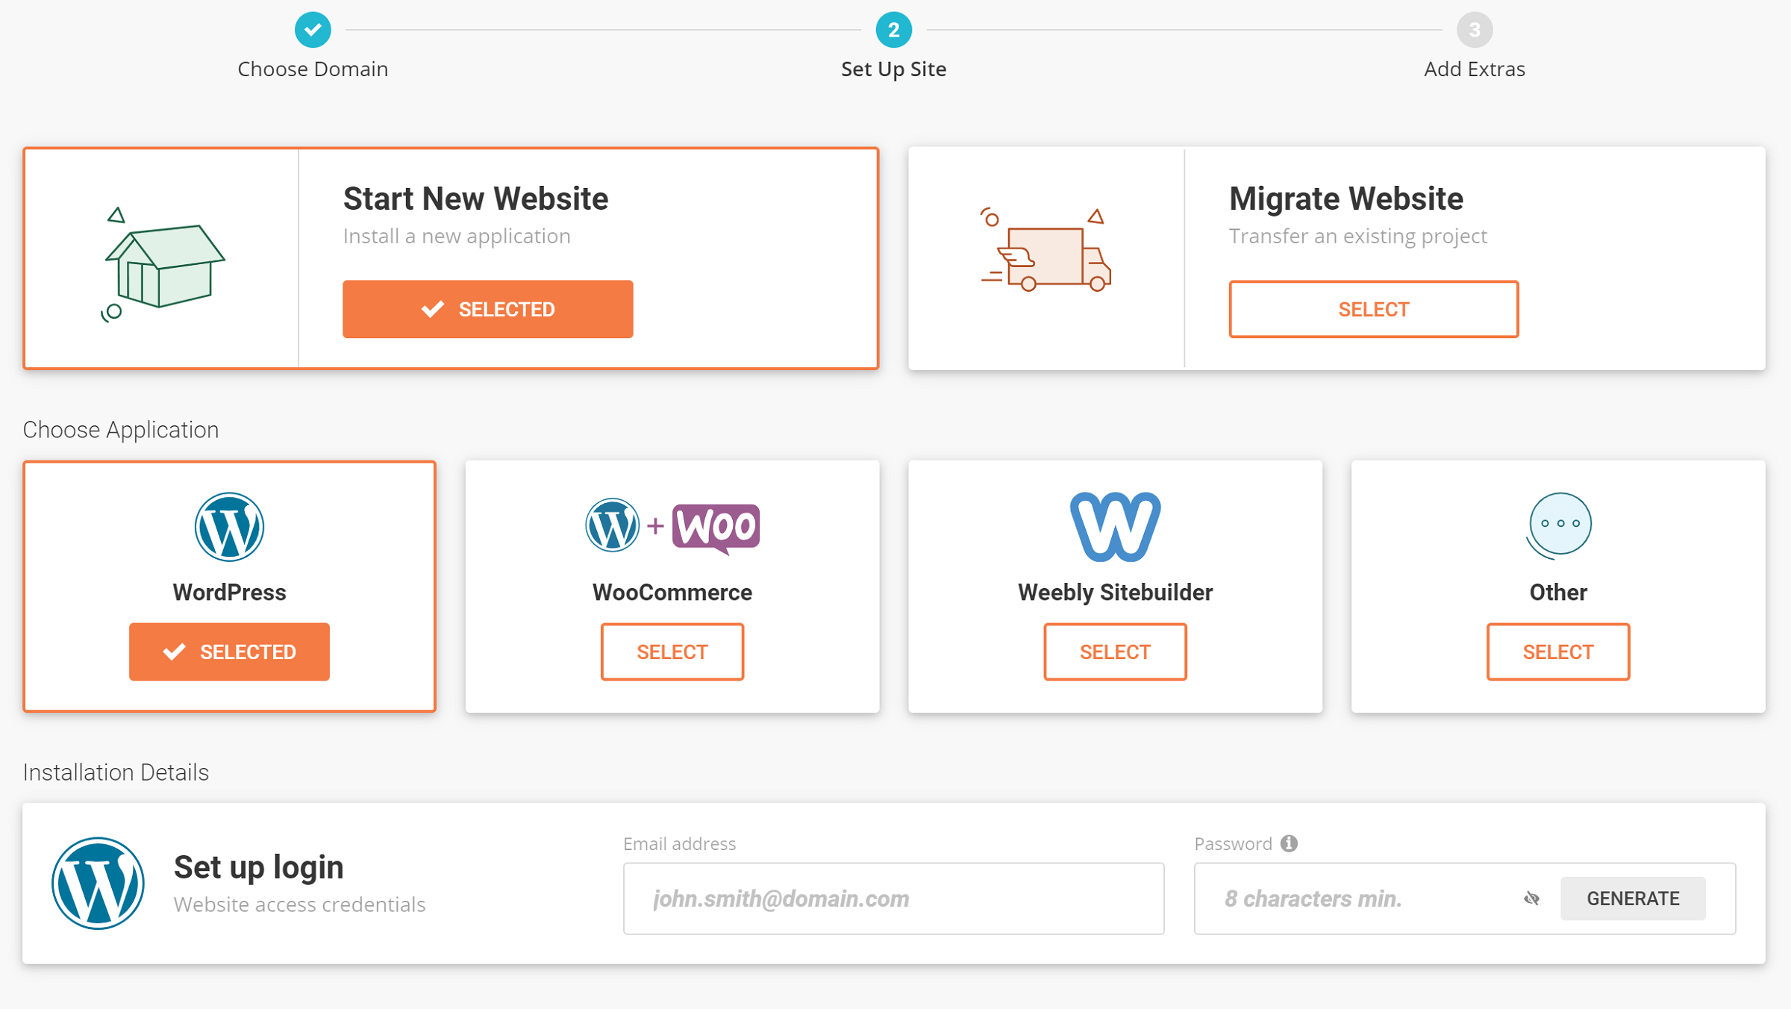
Task: Select Other application type
Action: point(1557,651)
